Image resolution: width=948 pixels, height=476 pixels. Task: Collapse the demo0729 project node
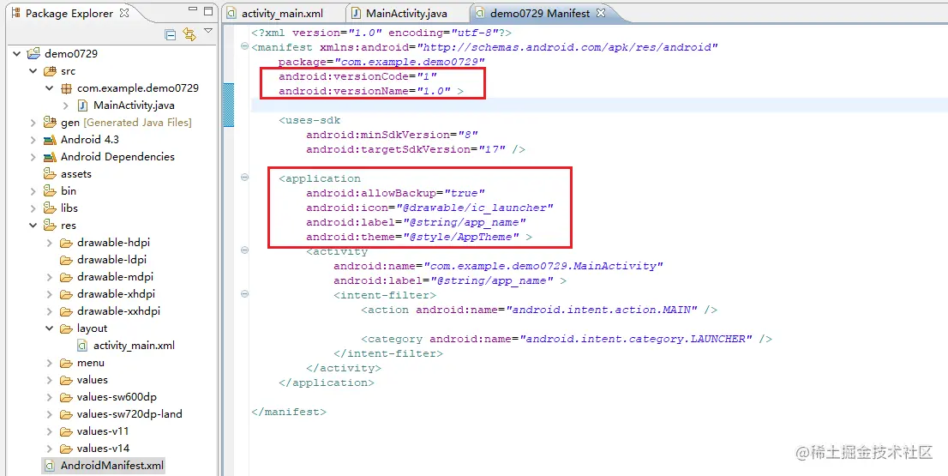click(17, 54)
